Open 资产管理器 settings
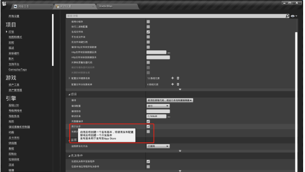Screen dimensions: 305x172 coord(15,90)
